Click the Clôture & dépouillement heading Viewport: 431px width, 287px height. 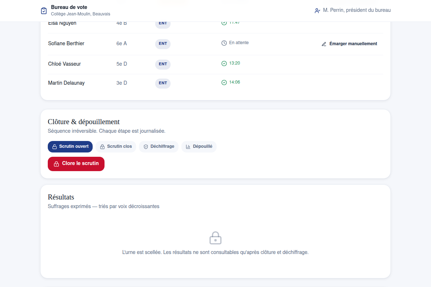pyautogui.click(x=84, y=122)
